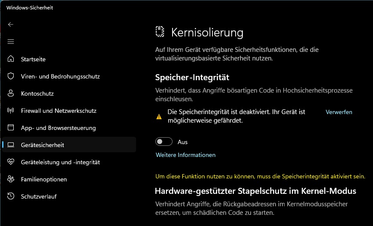Click the yellow warning triangle icon
The width and height of the screenshot is (373, 226).
point(159,116)
